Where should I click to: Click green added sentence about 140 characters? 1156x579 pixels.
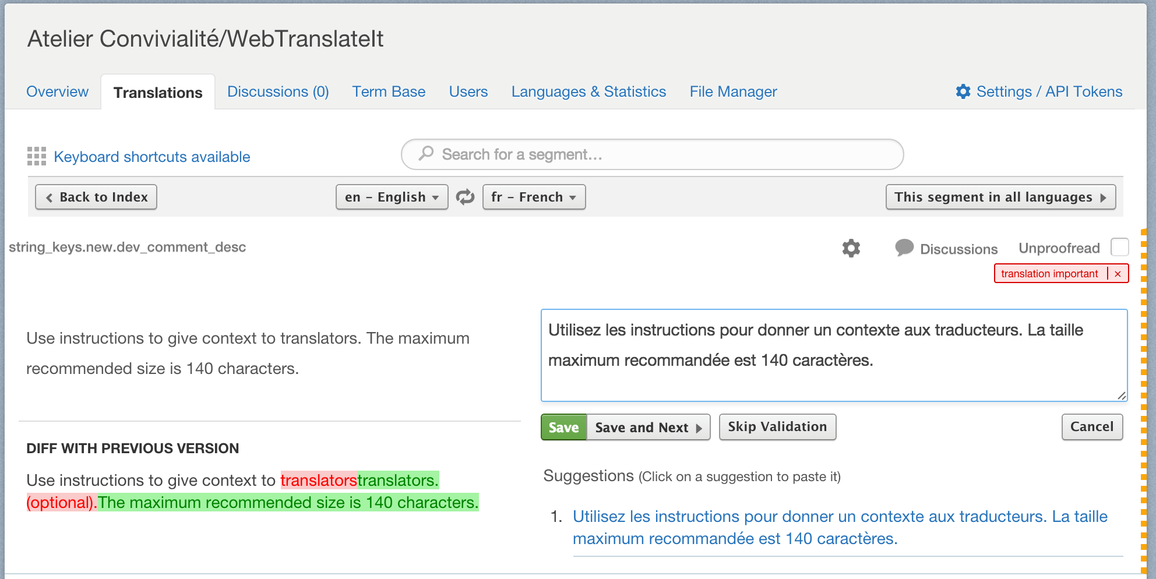pyautogui.click(x=288, y=502)
